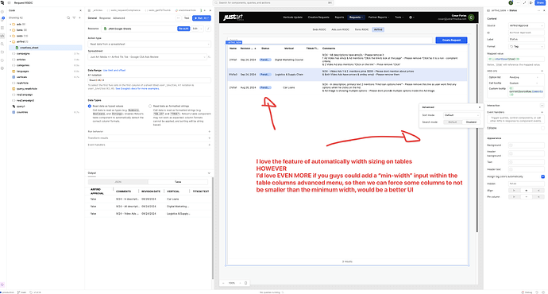Image resolution: width=548 pixels, height=294 pixels.
Task: Close the Advanced popup
Action: pos(480,107)
